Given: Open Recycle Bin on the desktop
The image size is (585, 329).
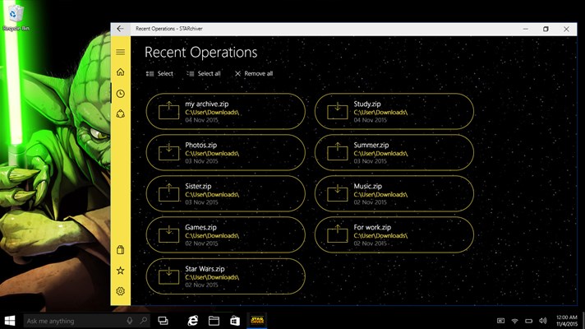Looking at the screenshot, I should [x=16, y=17].
